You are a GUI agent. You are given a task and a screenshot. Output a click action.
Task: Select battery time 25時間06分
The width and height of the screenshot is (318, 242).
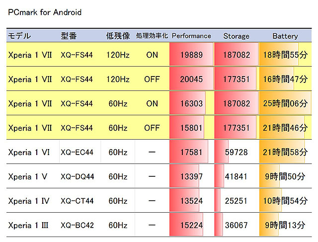tap(285, 103)
